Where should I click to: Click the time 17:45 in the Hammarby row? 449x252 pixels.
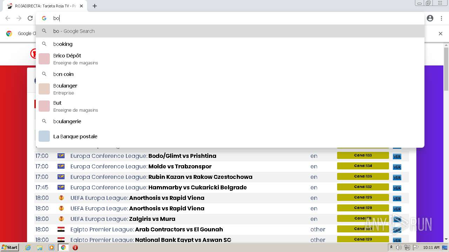(42, 187)
